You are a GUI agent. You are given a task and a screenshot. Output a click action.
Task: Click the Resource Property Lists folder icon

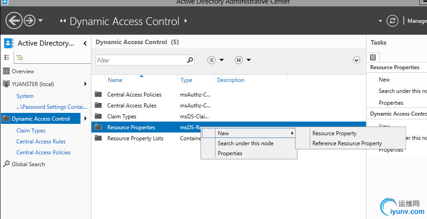(98, 138)
